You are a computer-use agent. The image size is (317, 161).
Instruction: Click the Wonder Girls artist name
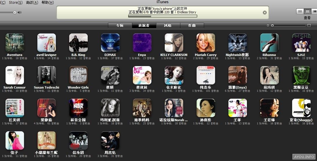pyautogui.click(x=78, y=87)
